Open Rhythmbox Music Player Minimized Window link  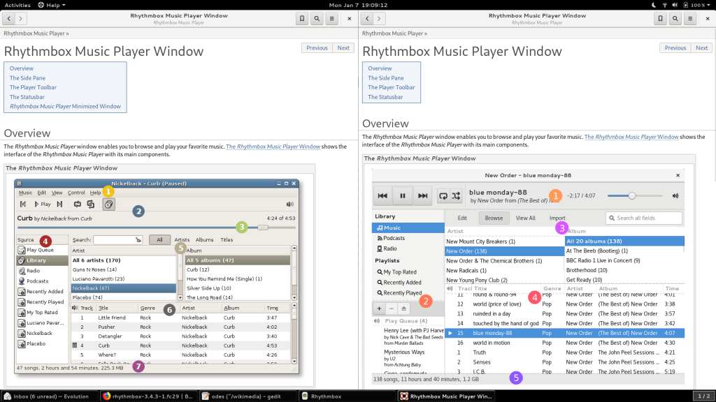(65, 107)
